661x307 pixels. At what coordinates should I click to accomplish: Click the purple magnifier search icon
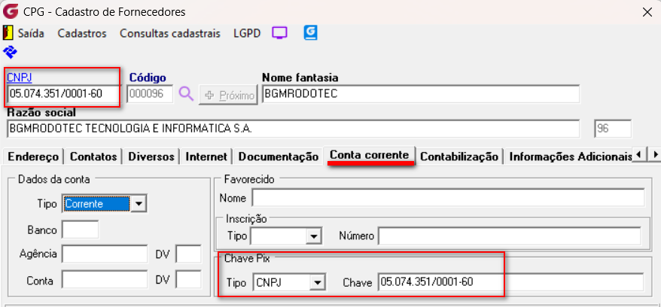point(186,94)
